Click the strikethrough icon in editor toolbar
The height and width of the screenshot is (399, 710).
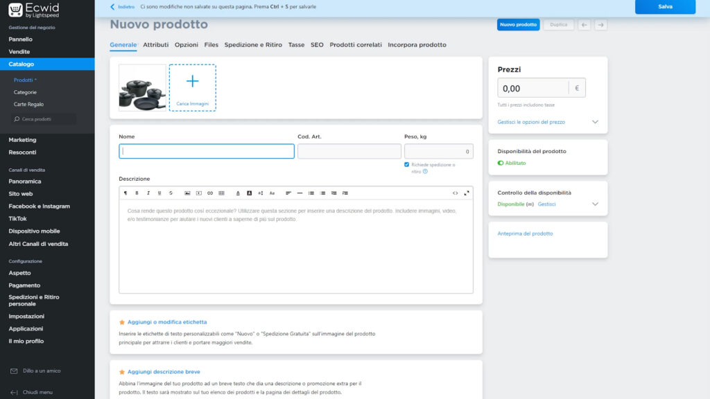[171, 193]
